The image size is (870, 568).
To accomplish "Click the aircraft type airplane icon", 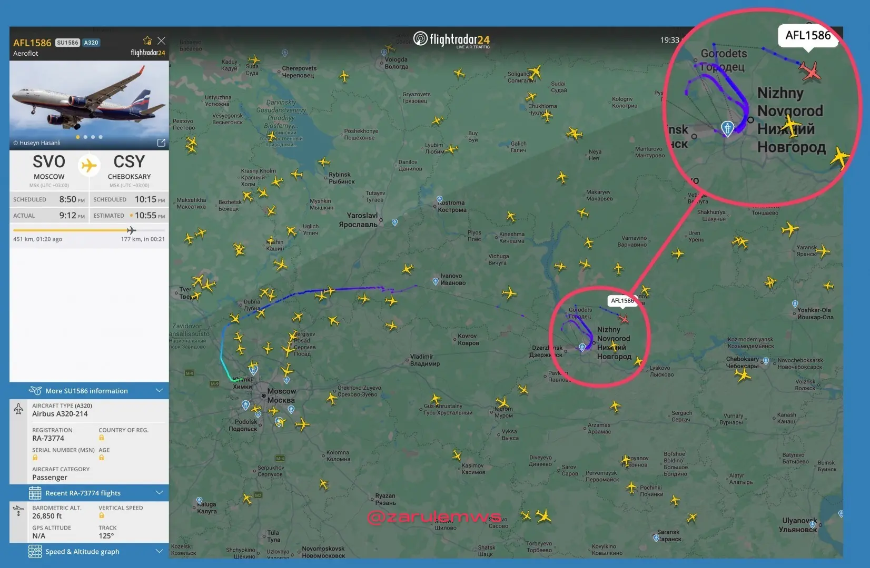I will point(18,409).
